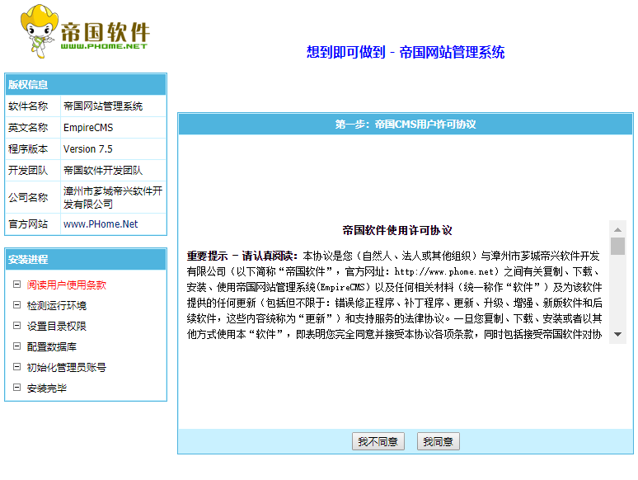Screen dimensions: 638x480
Task: Click the 帝国软件 logo text
Action: (x=105, y=33)
